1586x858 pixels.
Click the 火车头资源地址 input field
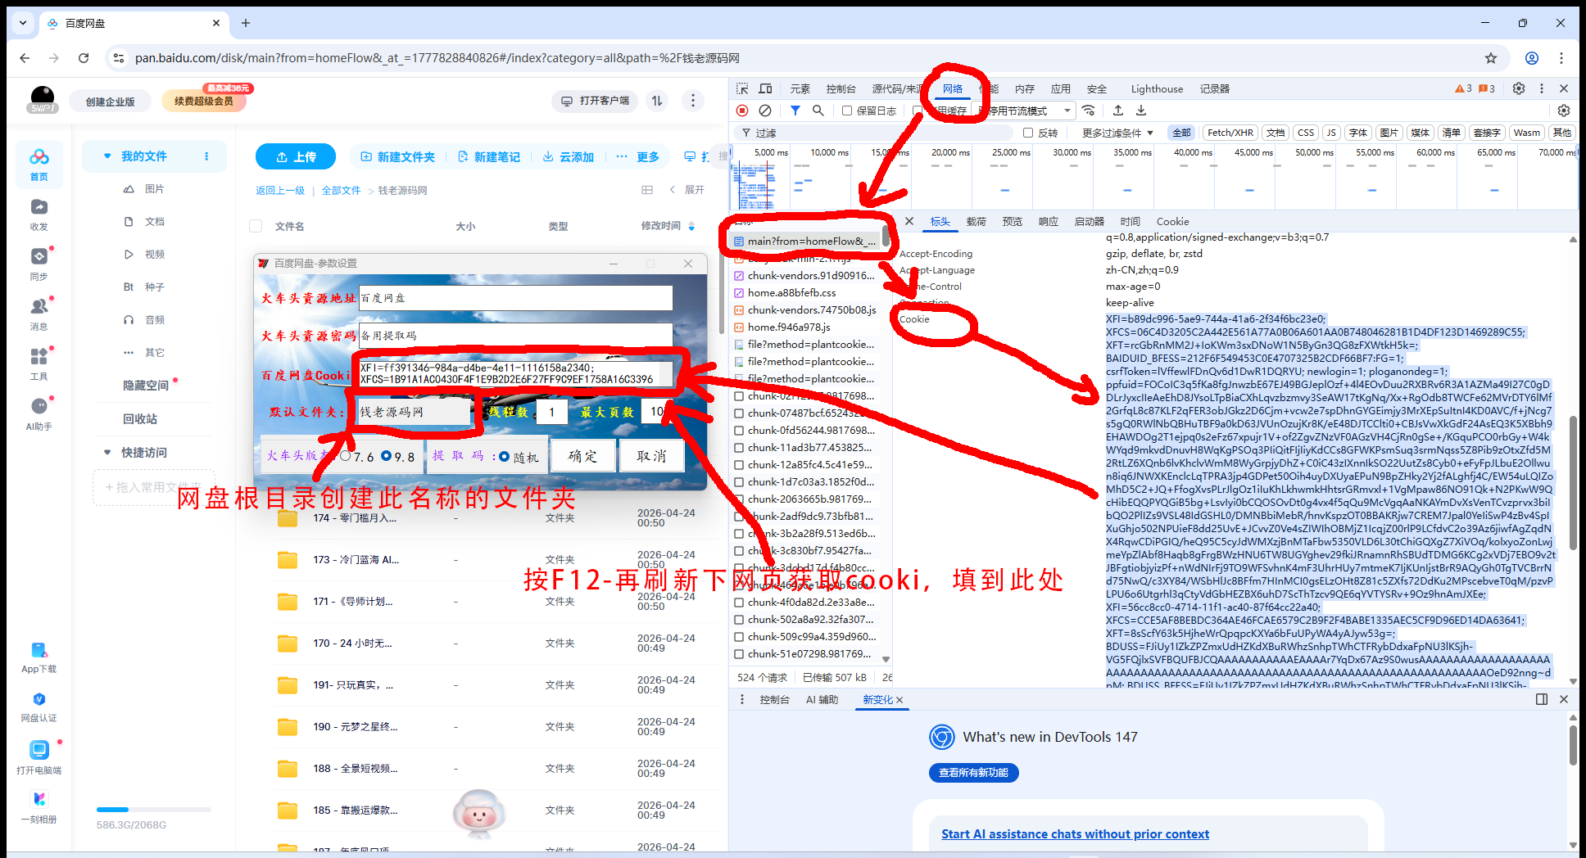click(x=515, y=298)
